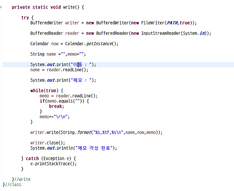234x191 pixels.
Task: Click the 'break;' statement
Action: 57,106
